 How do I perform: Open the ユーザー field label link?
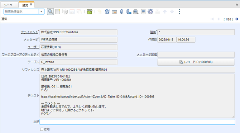pyautogui.click(x=33, y=47)
